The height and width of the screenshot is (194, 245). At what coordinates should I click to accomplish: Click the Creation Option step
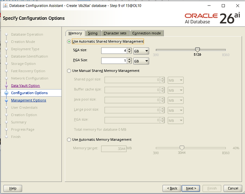point(24,115)
